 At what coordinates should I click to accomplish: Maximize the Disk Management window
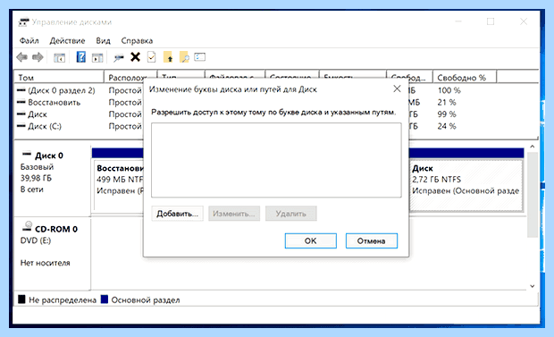491,21
